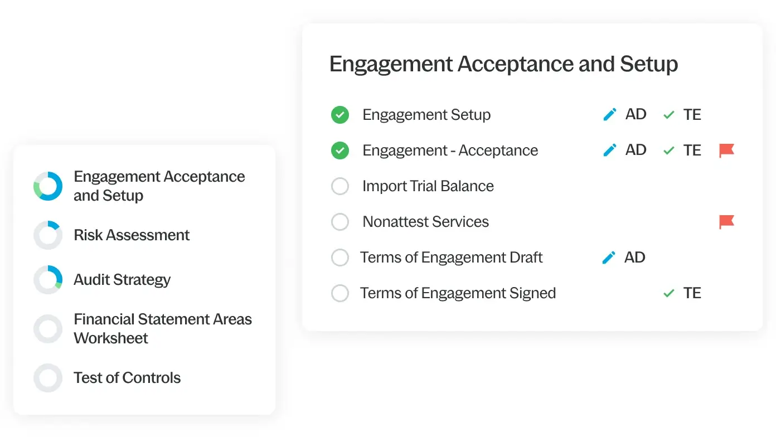Click the AD preparer initials on Engagement Setup
This screenshot has height=437, width=776.
click(636, 115)
